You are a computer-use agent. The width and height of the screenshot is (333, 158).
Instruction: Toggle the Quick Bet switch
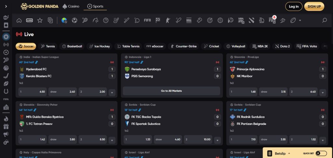(321, 153)
